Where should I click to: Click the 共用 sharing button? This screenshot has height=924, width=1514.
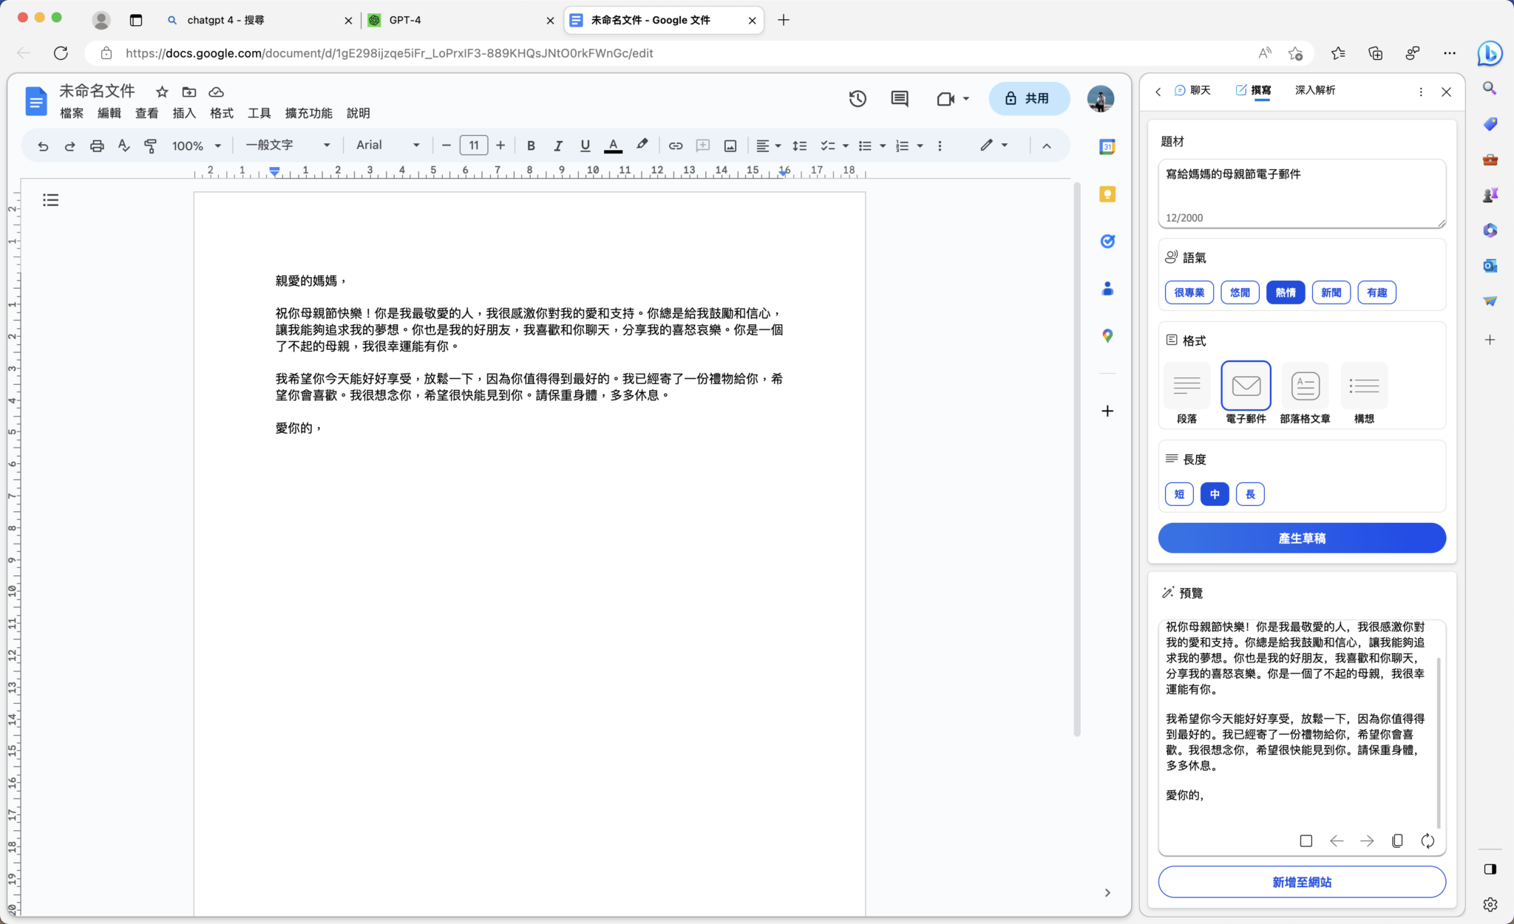pyautogui.click(x=1028, y=98)
